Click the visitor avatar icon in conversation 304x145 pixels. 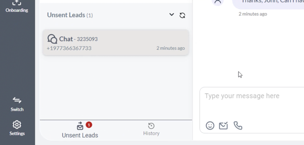click(x=218, y=1)
